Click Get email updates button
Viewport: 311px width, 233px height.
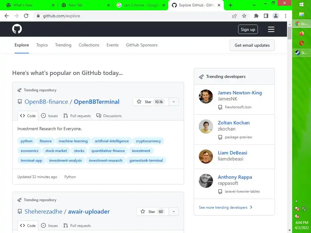pyautogui.click(x=252, y=45)
